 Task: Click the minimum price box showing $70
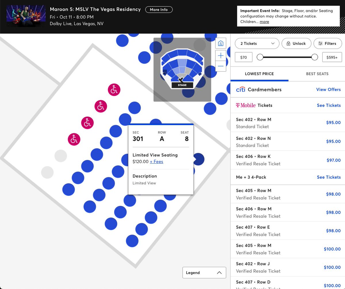click(x=244, y=57)
